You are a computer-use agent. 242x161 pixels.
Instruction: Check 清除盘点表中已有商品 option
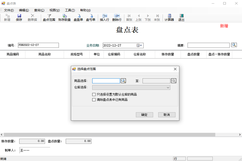tap(94, 100)
